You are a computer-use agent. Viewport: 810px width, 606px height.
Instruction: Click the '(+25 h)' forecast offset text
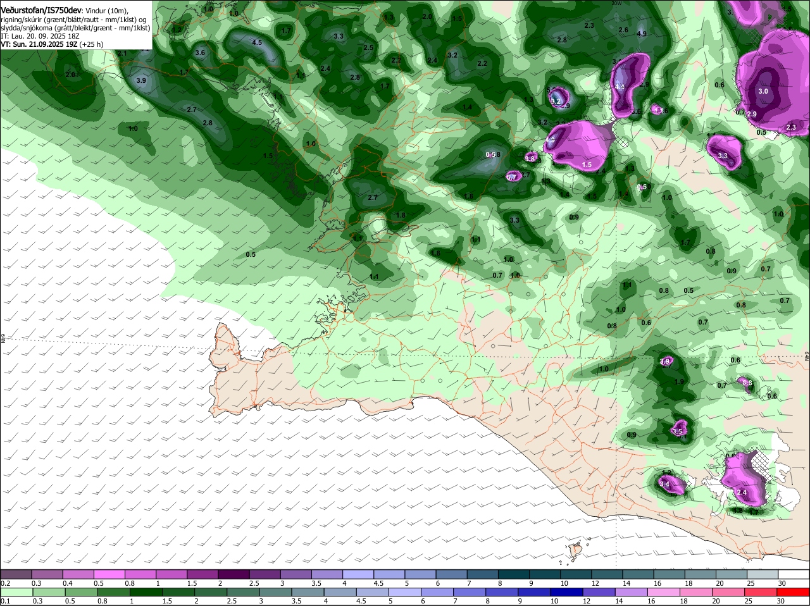[x=91, y=45]
